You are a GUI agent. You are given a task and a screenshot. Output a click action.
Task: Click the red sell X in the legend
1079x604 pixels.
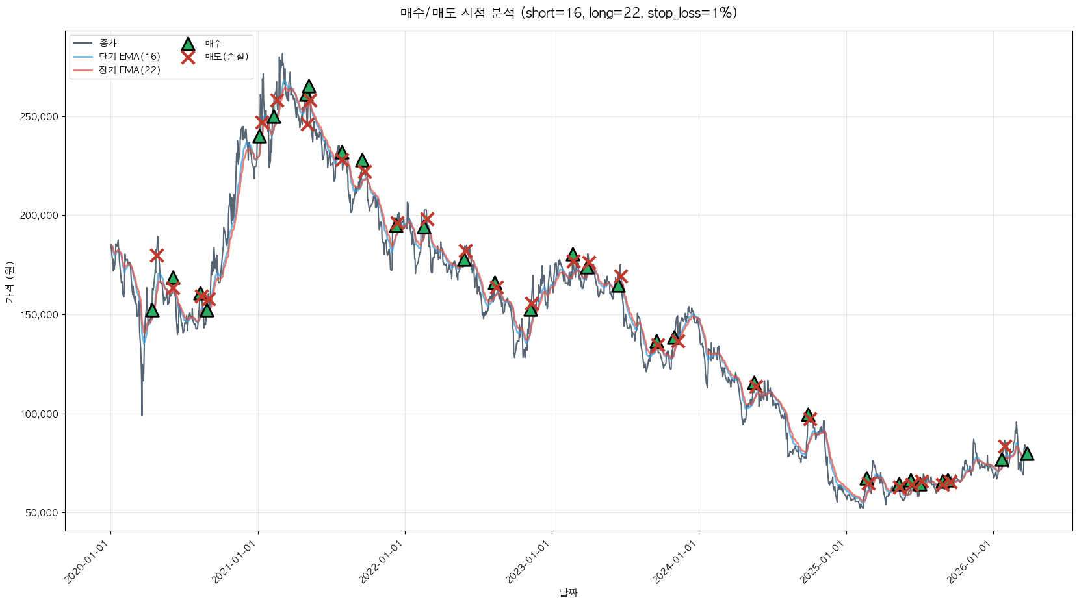point(188,57)
